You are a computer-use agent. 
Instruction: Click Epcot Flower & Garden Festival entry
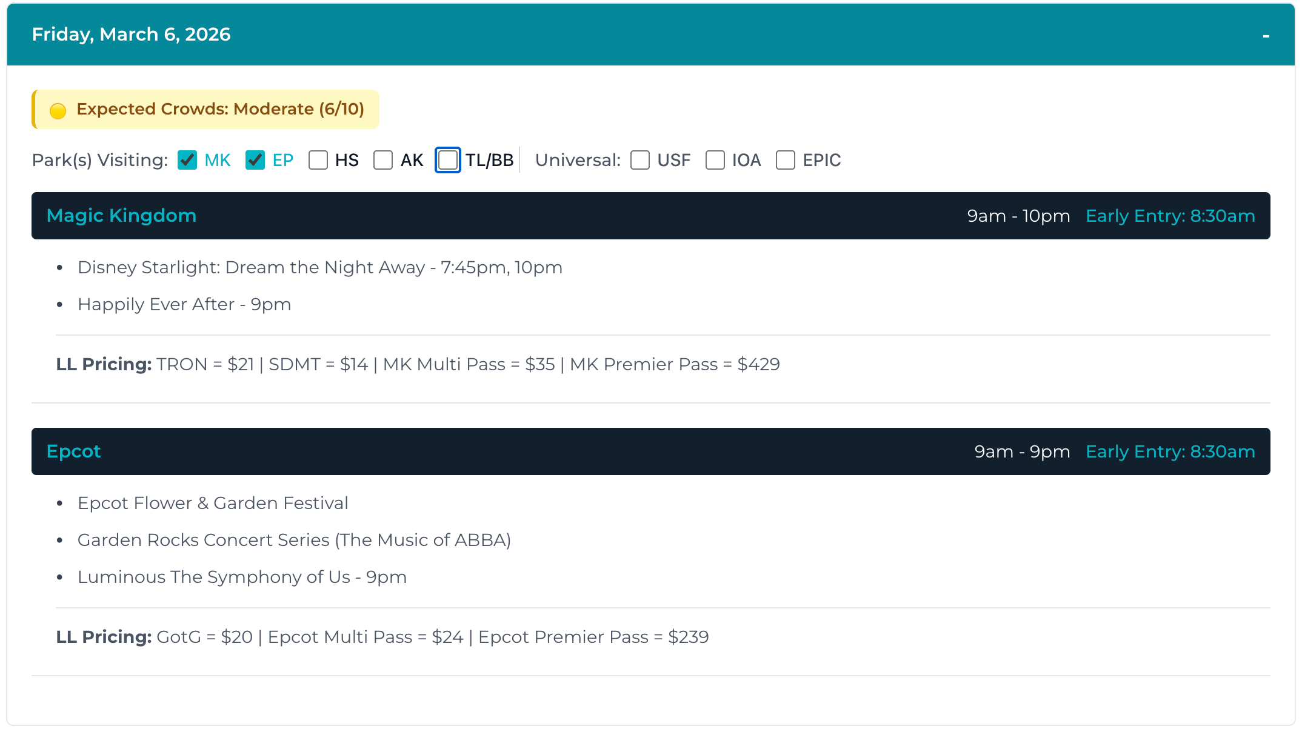pyautogui.click(x=213, y=503)
